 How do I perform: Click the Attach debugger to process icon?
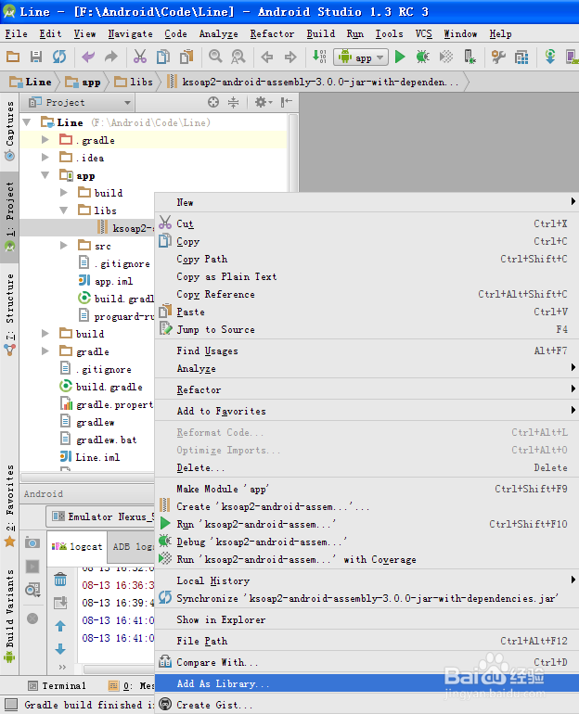click(470, 57)
